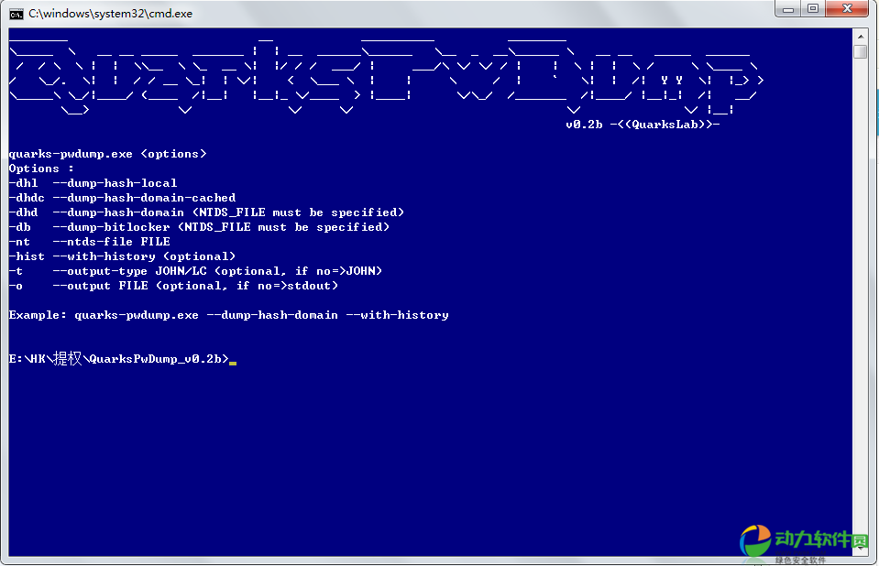Click the QuarksPwDump_v0.2b path in the prompt
Screen dimensions: 879x566
158,359
